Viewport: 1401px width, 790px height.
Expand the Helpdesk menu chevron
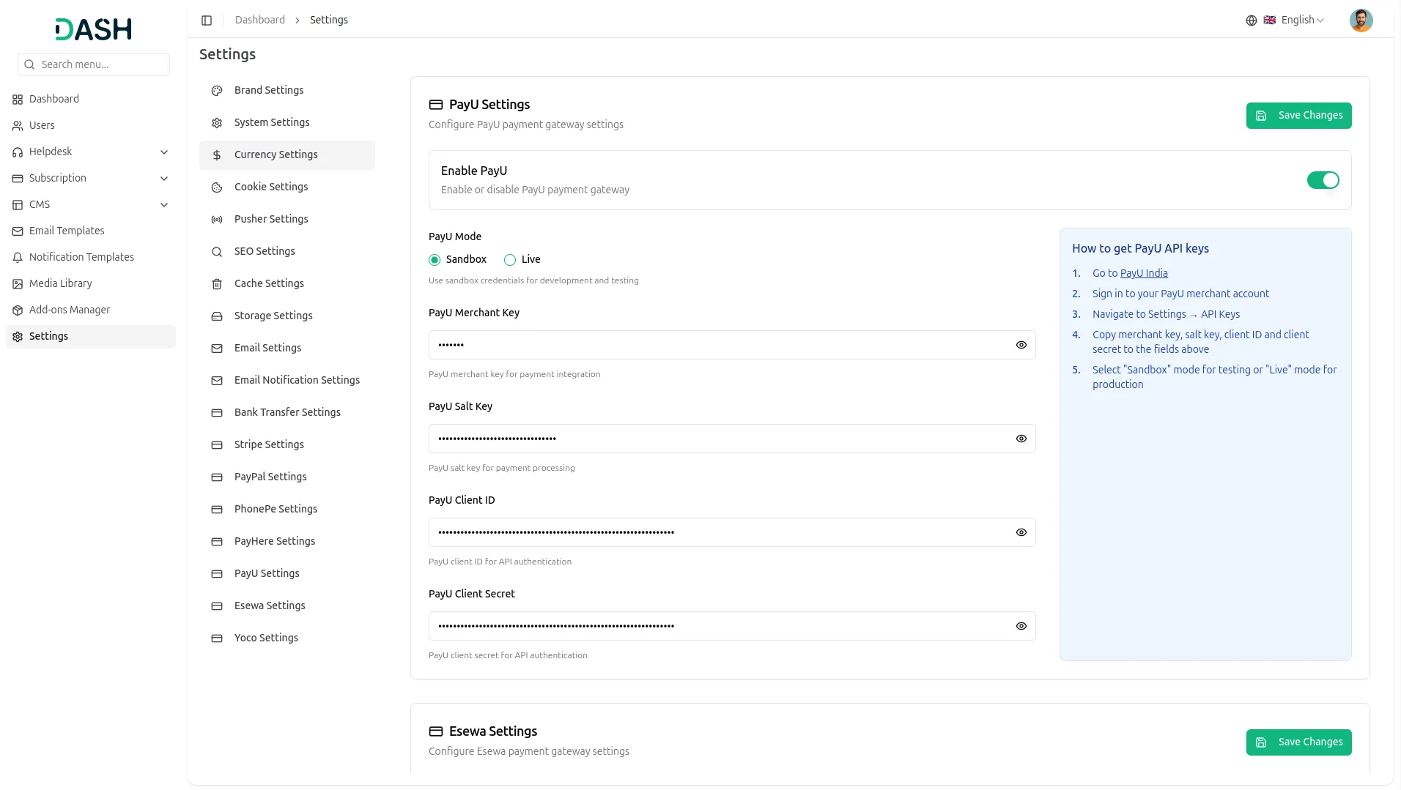pos(164,152)
